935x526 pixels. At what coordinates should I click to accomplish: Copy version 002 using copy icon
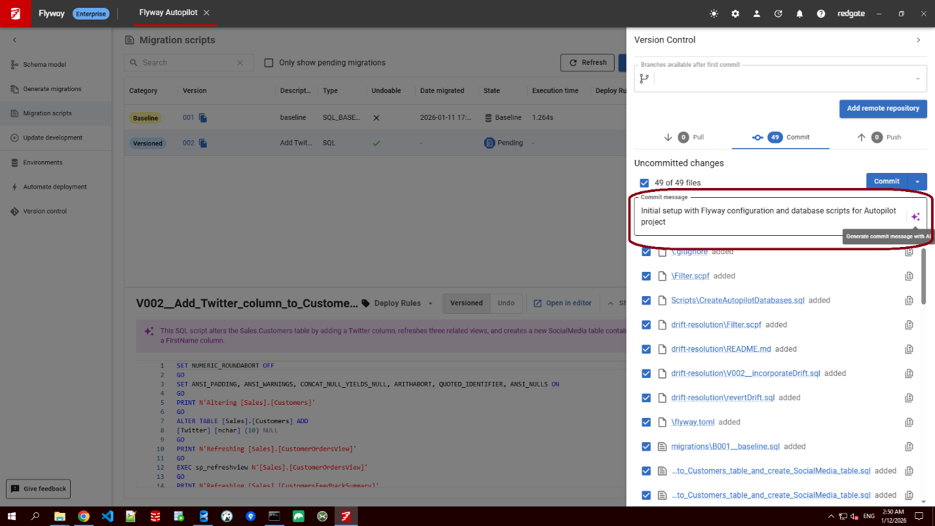pyautogui.click(x=203, y=143)
